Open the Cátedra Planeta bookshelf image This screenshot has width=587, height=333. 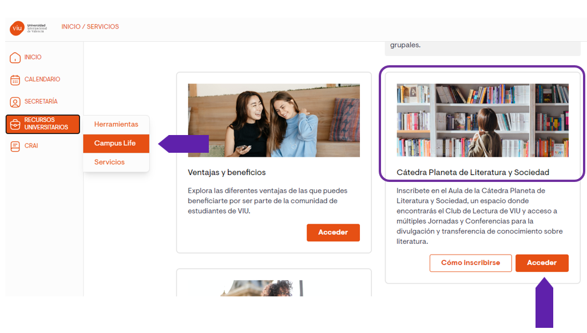pos(482,120)
